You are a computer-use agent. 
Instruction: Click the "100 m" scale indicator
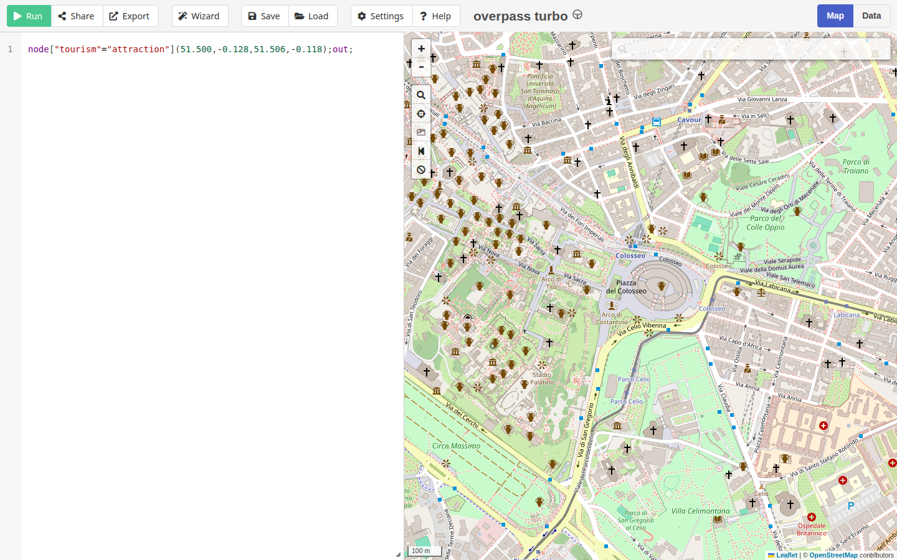[x=426, y=551]
